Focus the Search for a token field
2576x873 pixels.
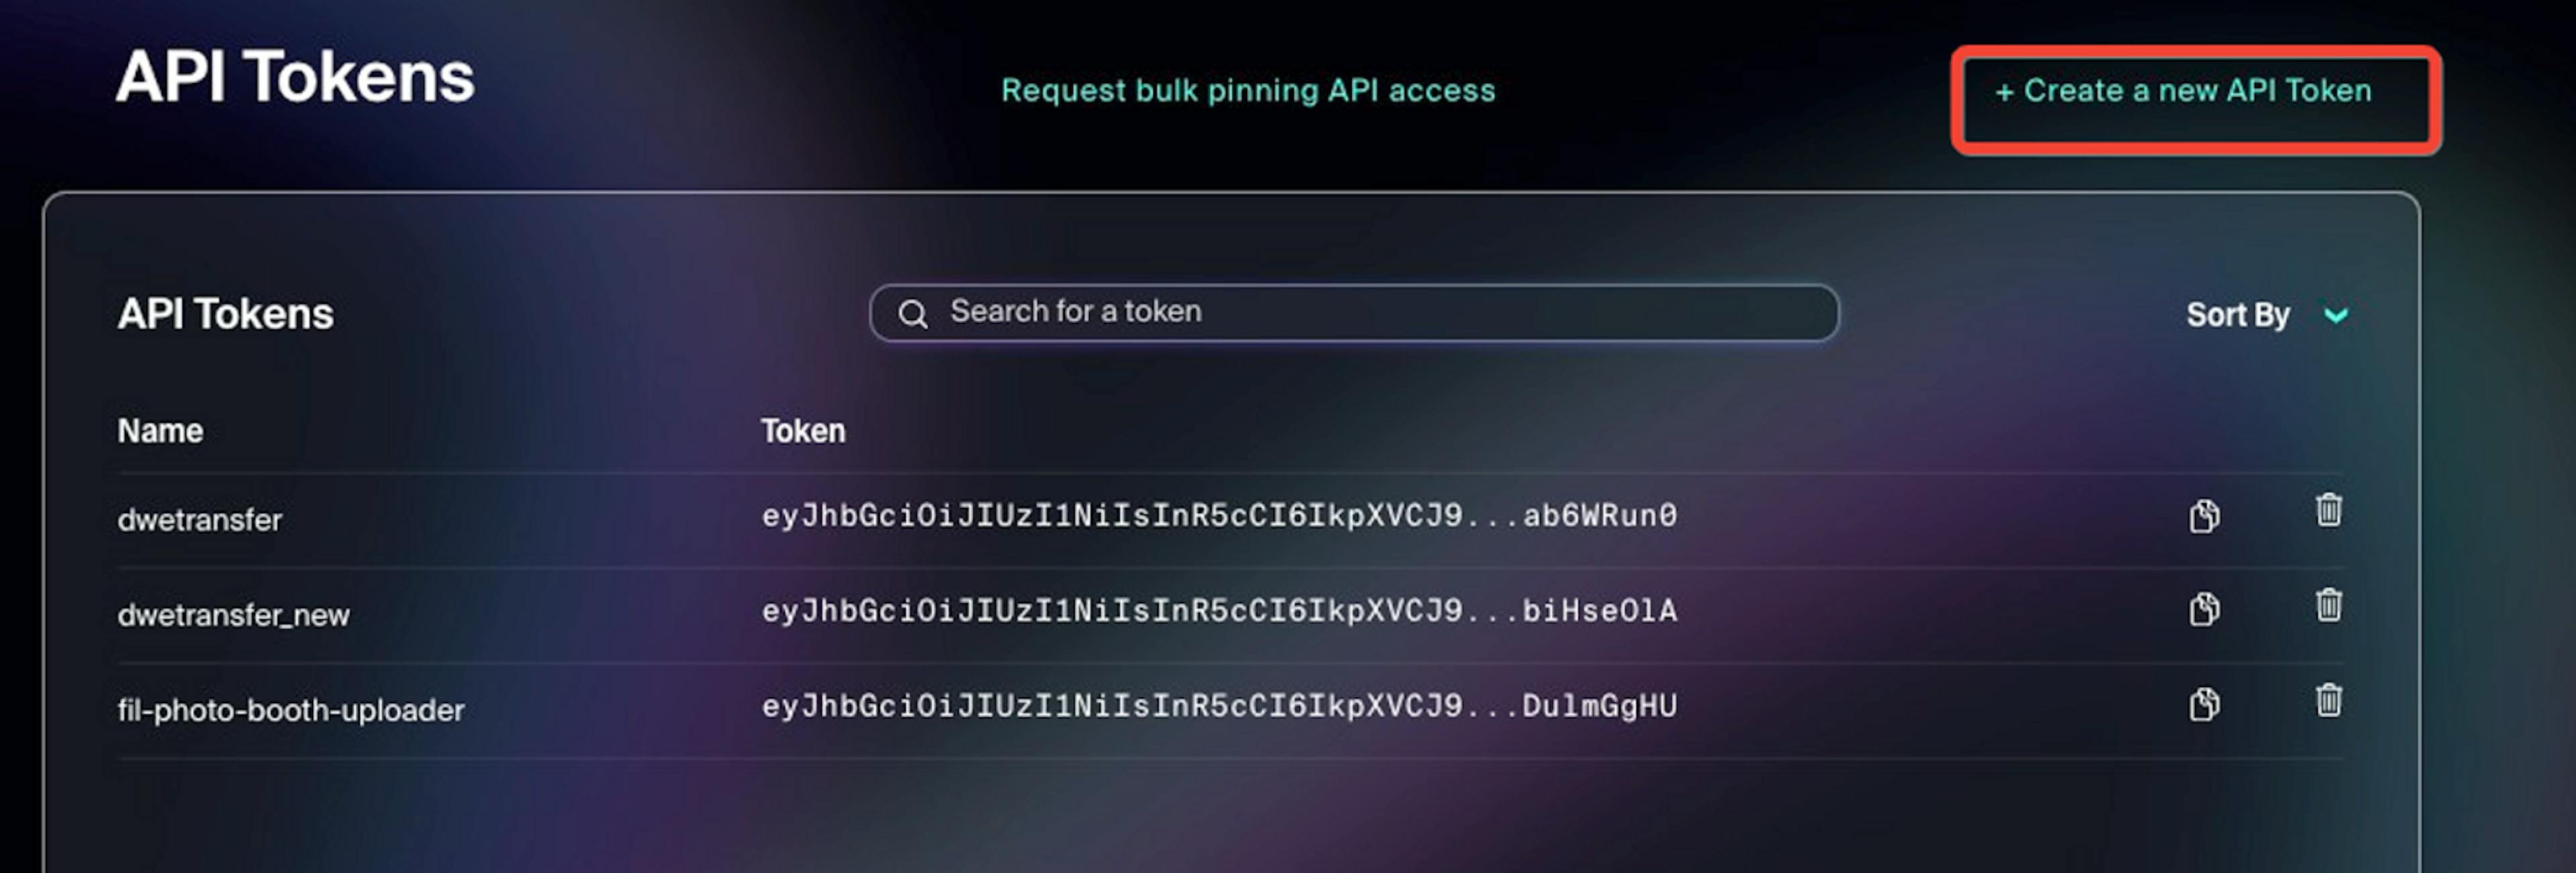[1354, 313]
